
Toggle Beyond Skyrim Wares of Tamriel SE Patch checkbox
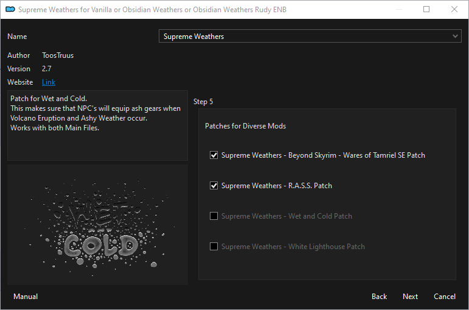[x=214, y=155]
